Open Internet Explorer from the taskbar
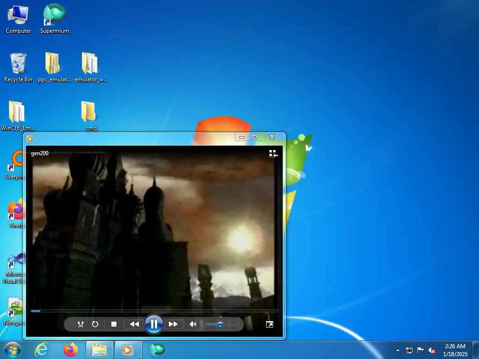Image resolution: width=479 pixels, height=359 pixels. [42, 350]
